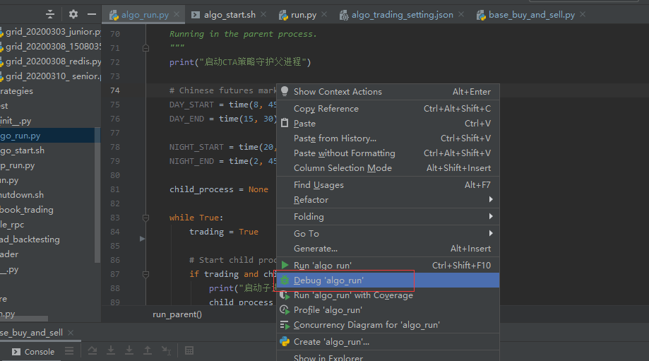Image resolution: width=649 pixels, height=361 pixels.
Task: Click the Console terminal icon
Action: tap(16, 352)
